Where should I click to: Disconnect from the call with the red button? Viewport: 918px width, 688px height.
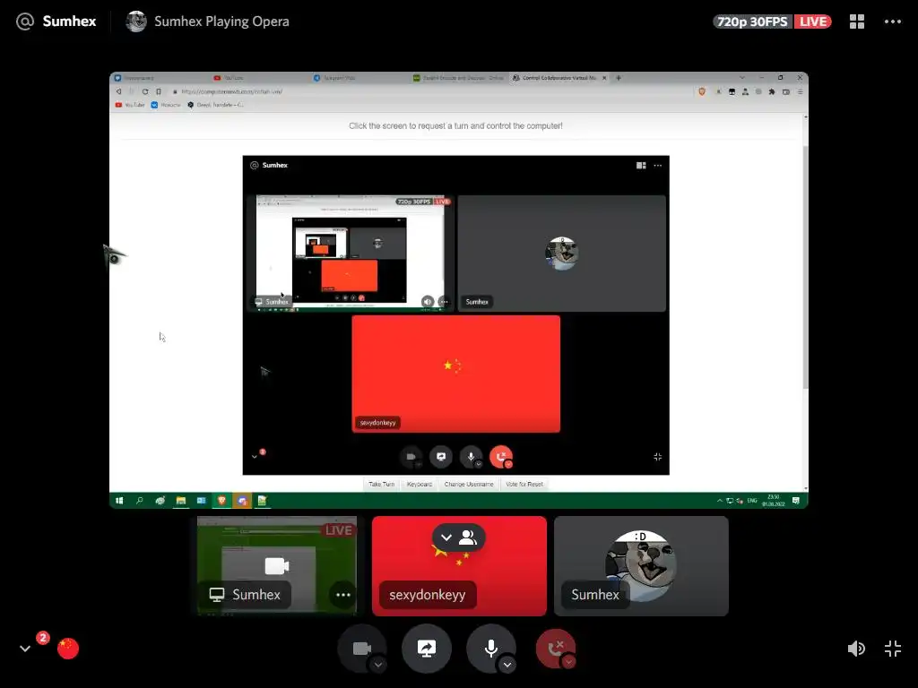point(556,649)
